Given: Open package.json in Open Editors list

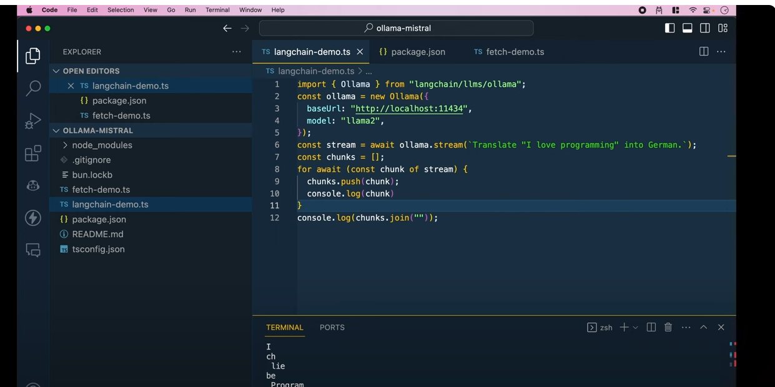Looking at the screenshot, I should click(x=151, y=100).
